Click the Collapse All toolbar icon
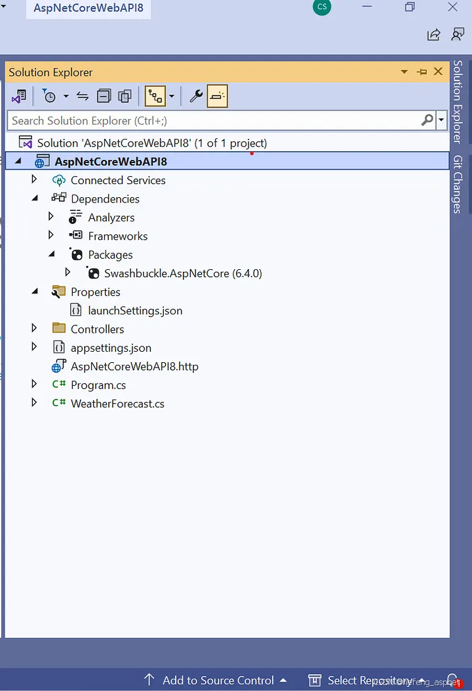 click(x=104, y=96)
